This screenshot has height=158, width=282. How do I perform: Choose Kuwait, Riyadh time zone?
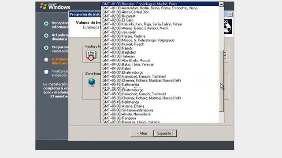160,44
